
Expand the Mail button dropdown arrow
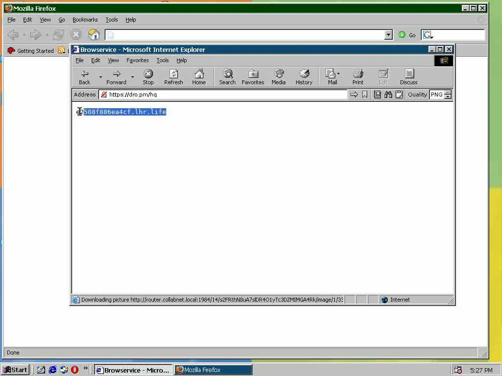point(339,73)
